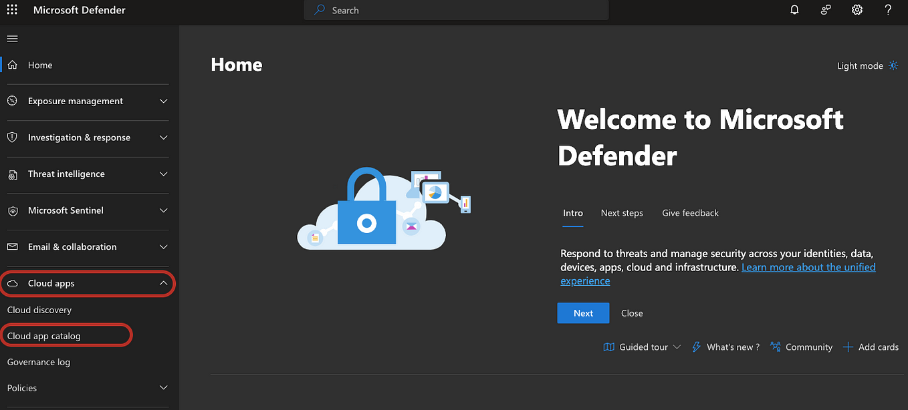Image resolution: width=908 pixels, height=410 pixels.
Task: Switch to the Next steps tab
Action: point(622,213)
